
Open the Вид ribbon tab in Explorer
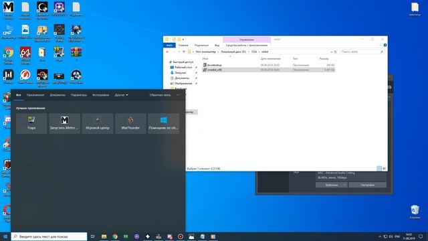(x=217, y=46)
